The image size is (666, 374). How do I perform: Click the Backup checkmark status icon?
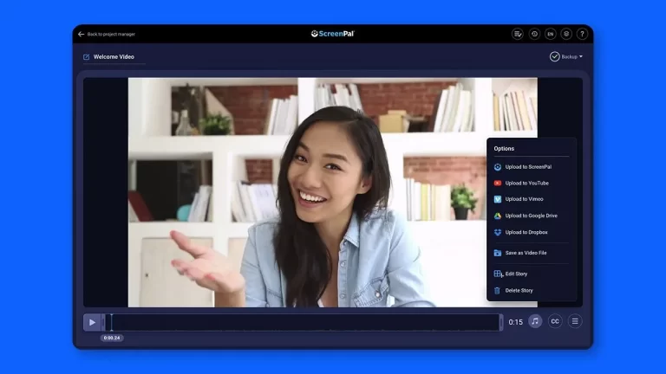point(554,56)
